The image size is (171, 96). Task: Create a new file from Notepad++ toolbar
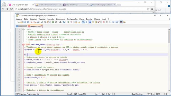click(x=18, y=22)
